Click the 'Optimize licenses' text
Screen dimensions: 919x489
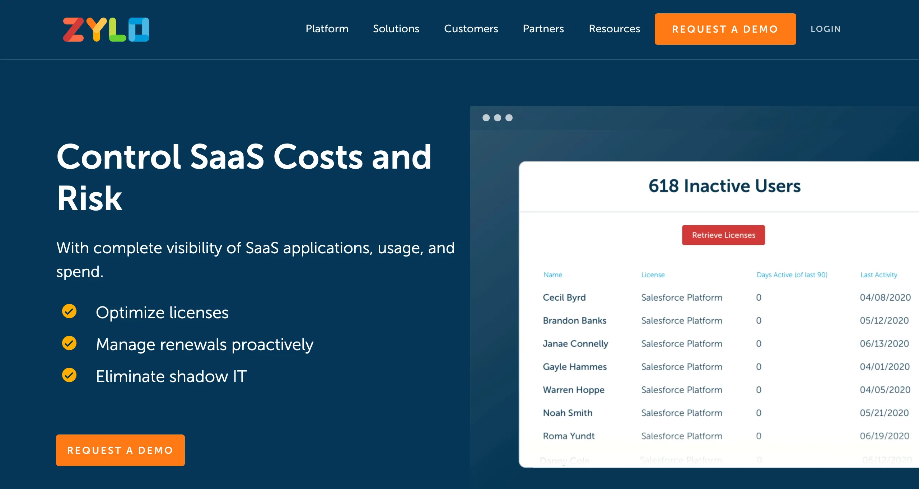162,312
